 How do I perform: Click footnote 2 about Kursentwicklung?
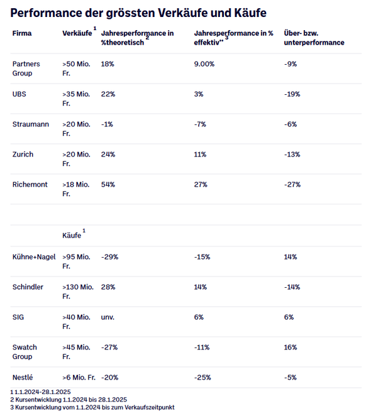point(69,400)
